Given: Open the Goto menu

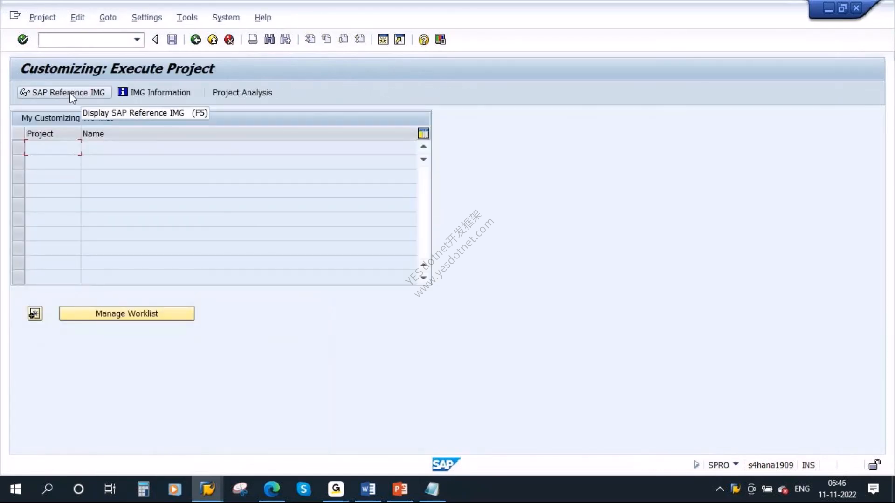Looking at the screenshot, I should [x=108, y=17].
